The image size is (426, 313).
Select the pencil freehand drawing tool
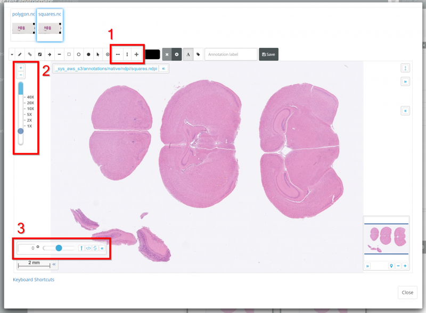pyautogui.click(x=20, y=54)
